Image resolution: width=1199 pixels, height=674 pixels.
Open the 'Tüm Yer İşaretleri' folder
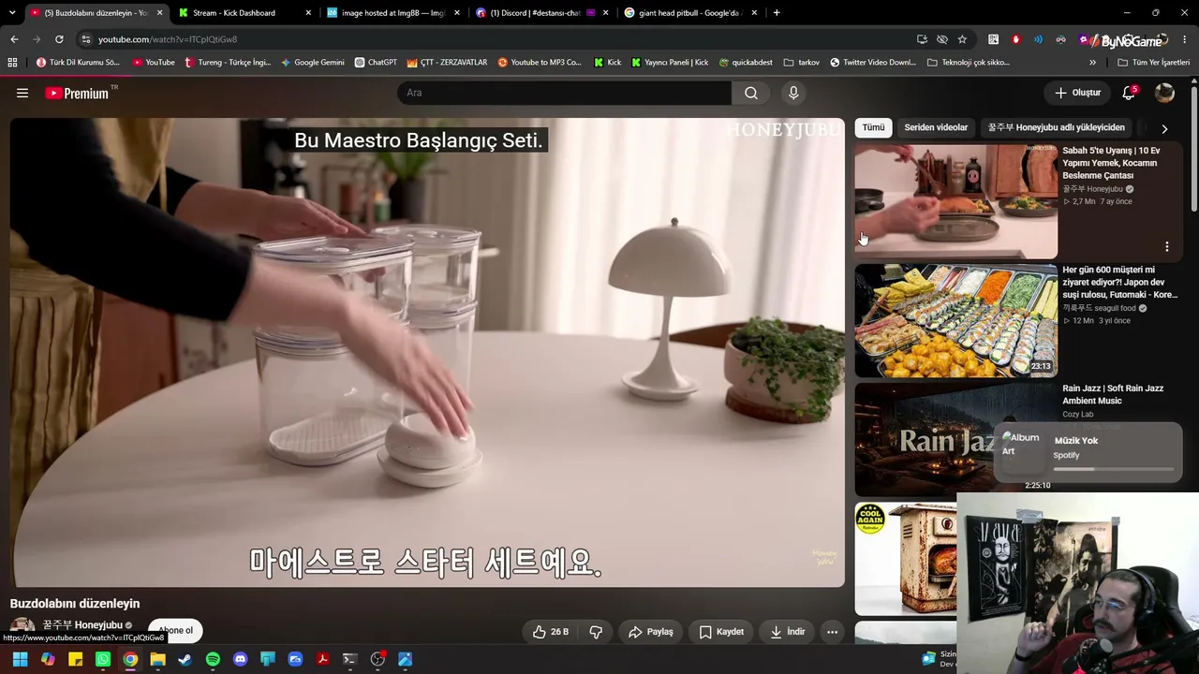coord(1153,63)
